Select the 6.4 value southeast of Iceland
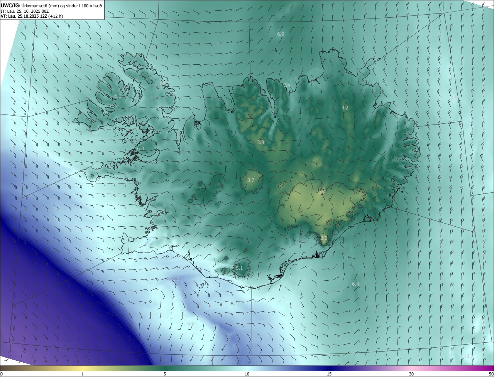Viewport: 494px width, 377px height. click(x=355, y=284)
